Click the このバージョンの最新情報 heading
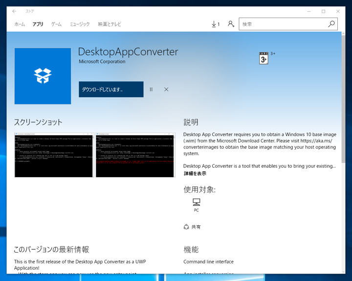Viewport: 352px width, 281px height. [51, 249]
